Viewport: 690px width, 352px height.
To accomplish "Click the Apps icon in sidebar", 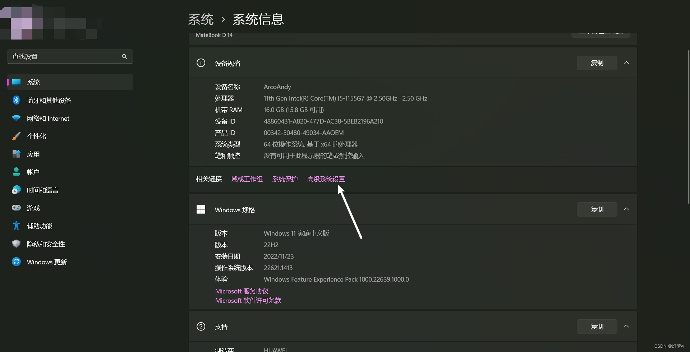I will (16, 154).
